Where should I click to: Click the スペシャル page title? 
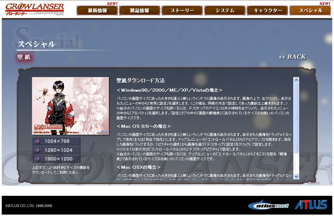click(x=37, y=44)
